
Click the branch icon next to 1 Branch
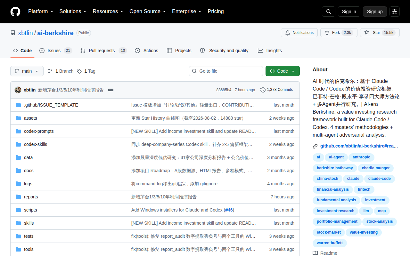click(50, 71)
